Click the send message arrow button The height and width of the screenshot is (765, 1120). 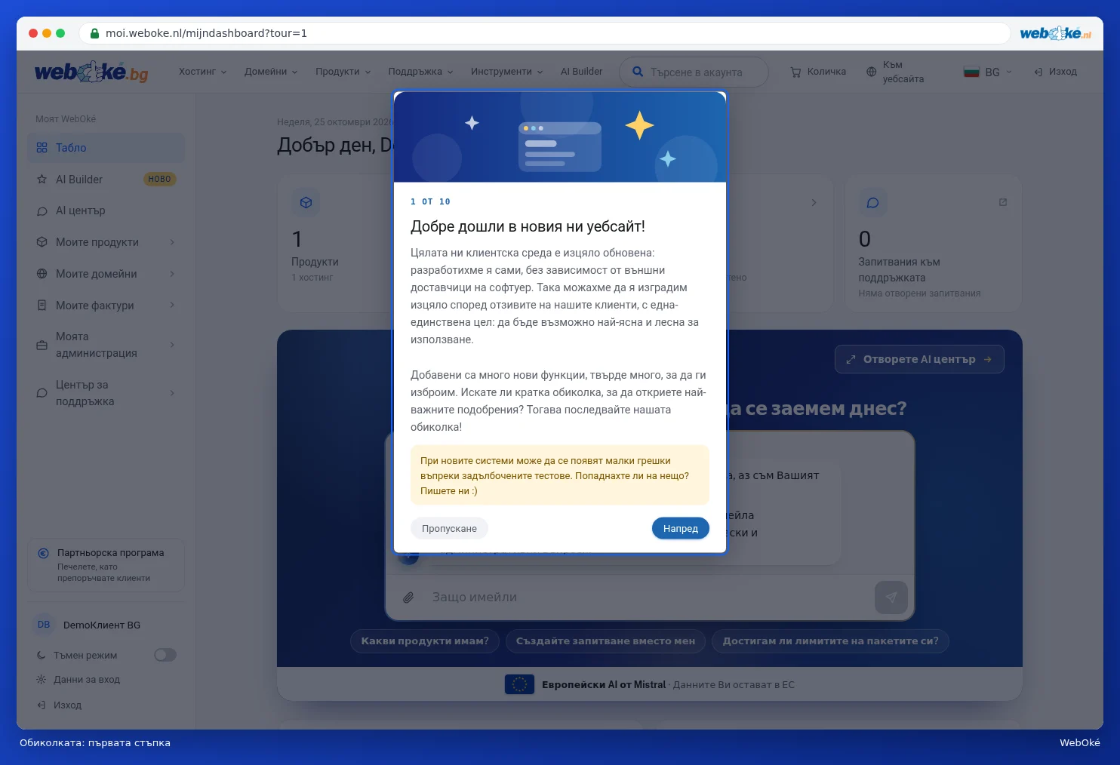coord(891,598)
